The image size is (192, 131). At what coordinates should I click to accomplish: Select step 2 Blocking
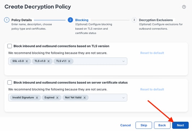[x=82, y=20]
